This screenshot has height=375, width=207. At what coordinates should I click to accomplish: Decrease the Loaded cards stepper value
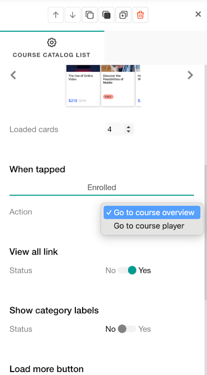[x=128, y=131]
